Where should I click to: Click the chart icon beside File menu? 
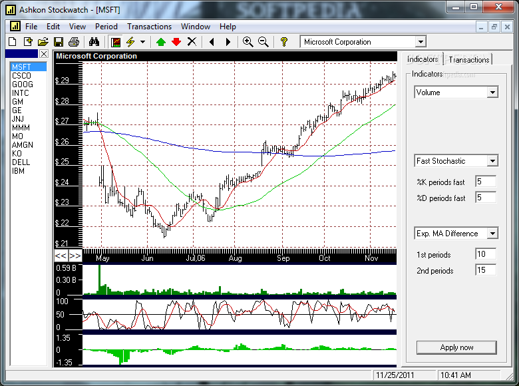coord(15,26)
